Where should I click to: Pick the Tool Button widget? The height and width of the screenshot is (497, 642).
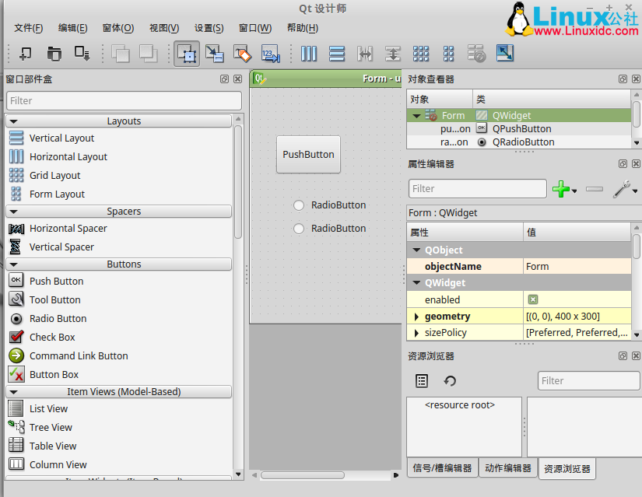pyautogui.click(x=55, y=300)
